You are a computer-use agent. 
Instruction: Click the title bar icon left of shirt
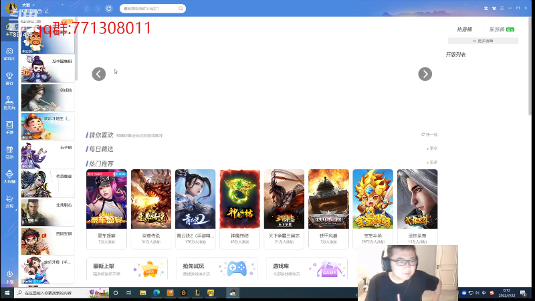(486, 8)
